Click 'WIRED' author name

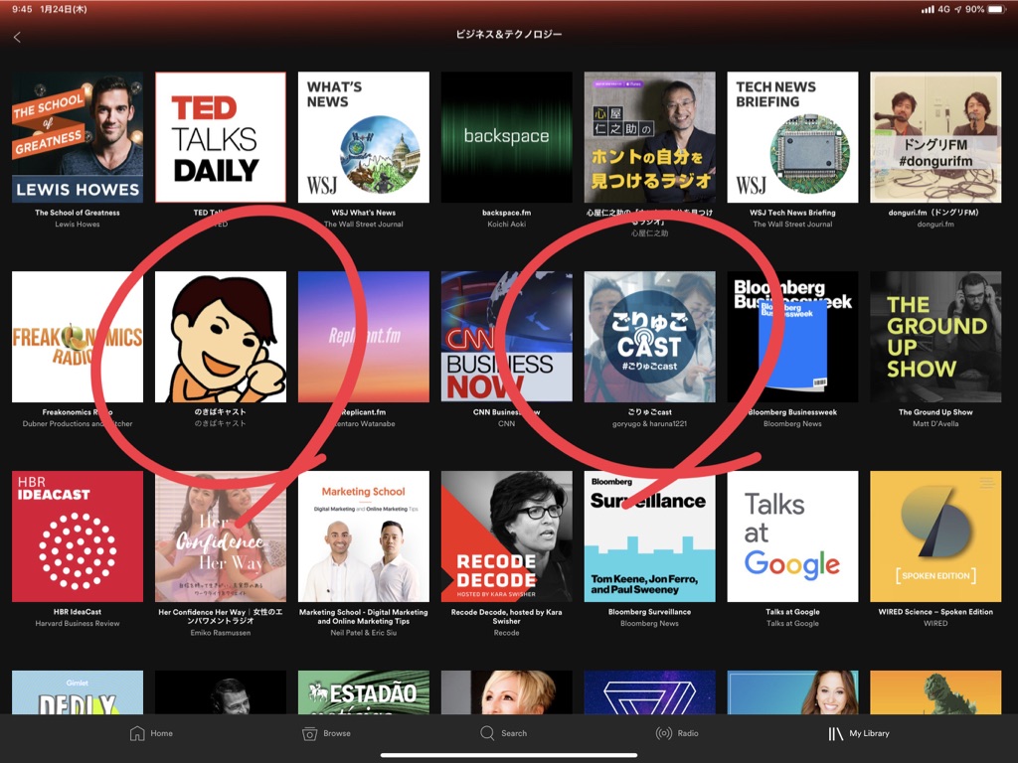click(935, 624)
